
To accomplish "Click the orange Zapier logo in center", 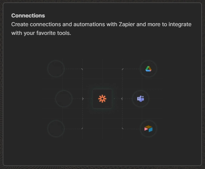I will pos(102,99).
